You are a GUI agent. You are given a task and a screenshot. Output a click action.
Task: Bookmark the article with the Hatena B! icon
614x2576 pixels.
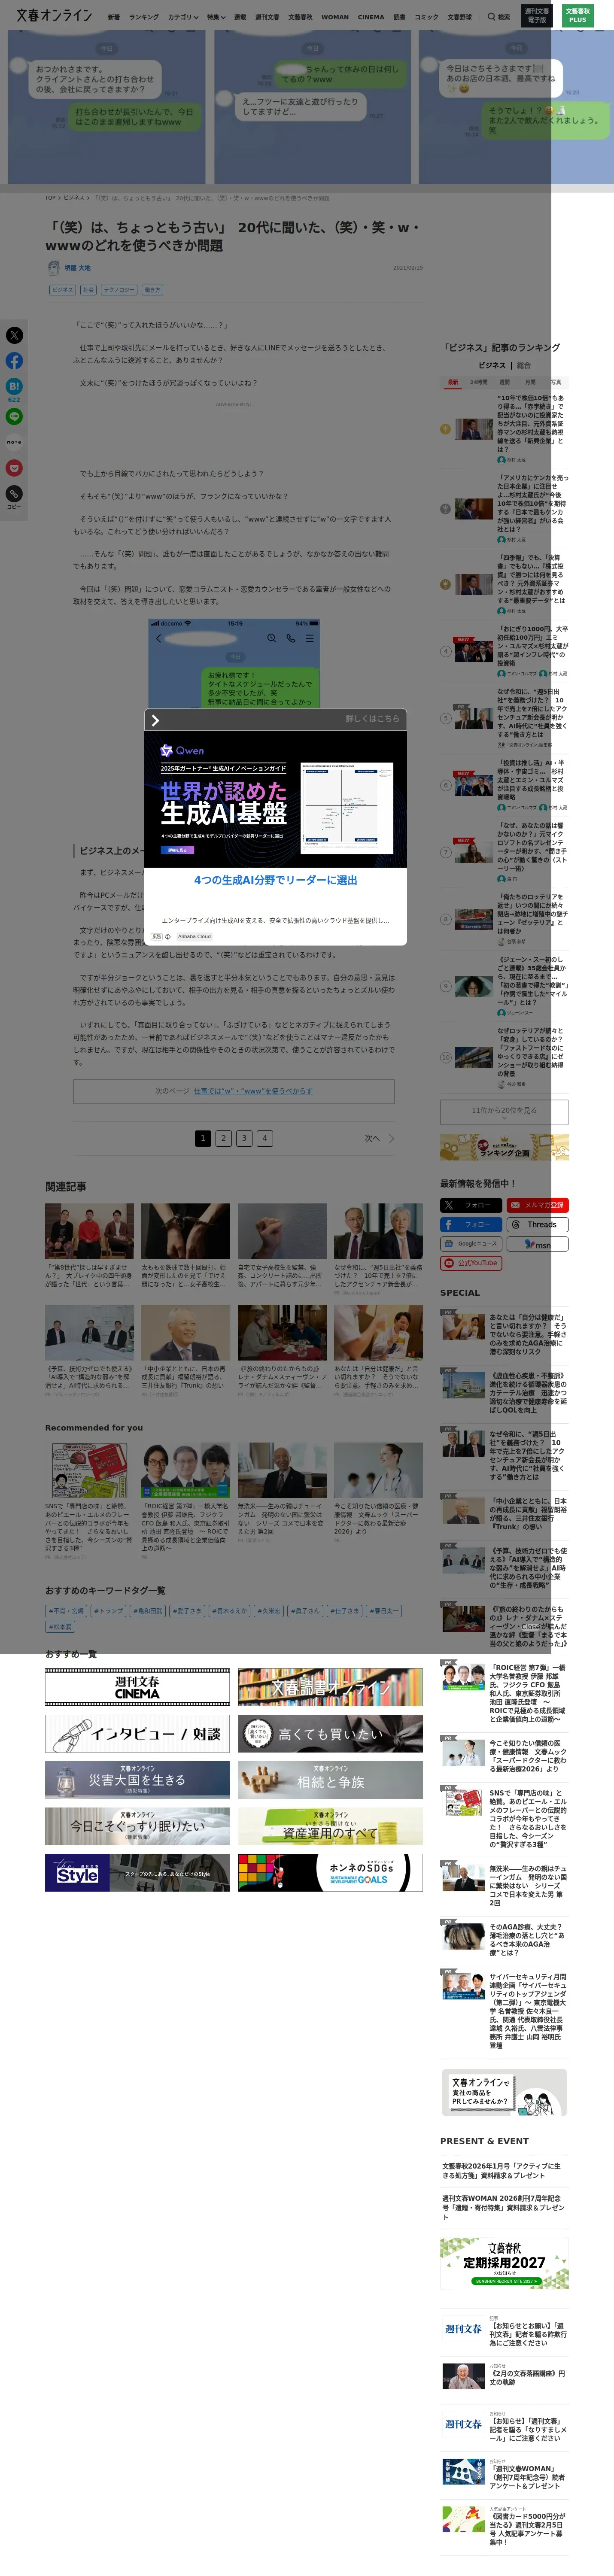(14, 386)
